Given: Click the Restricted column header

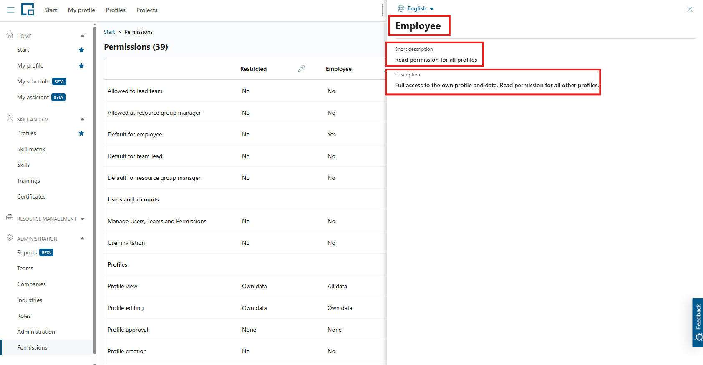Looking at the screenshot, I should tap(254, 69).
